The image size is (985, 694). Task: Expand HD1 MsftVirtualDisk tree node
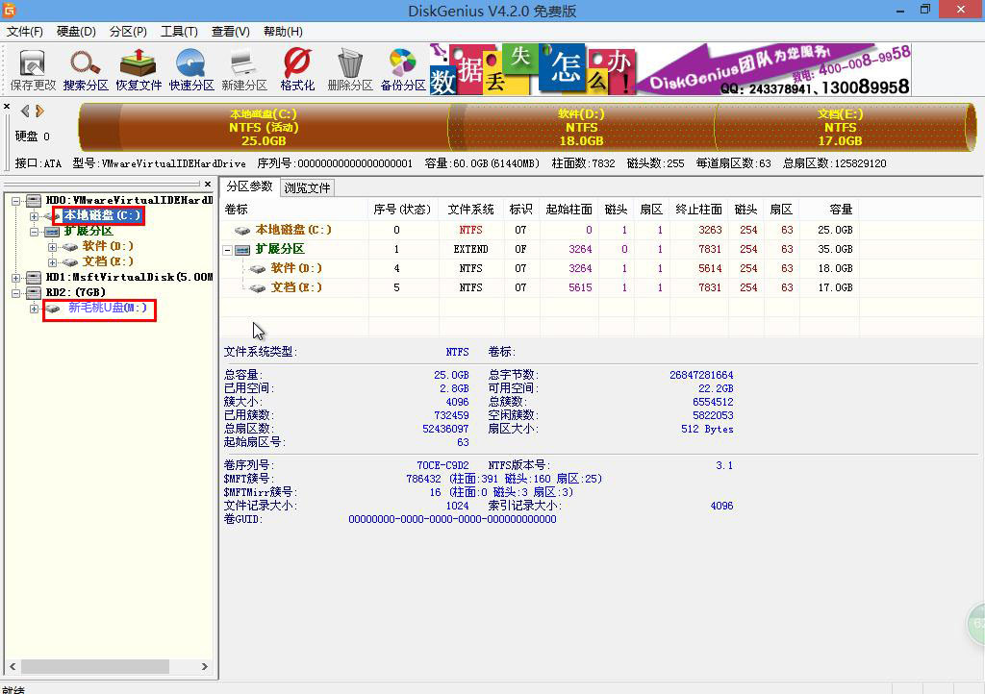[15, 278]
